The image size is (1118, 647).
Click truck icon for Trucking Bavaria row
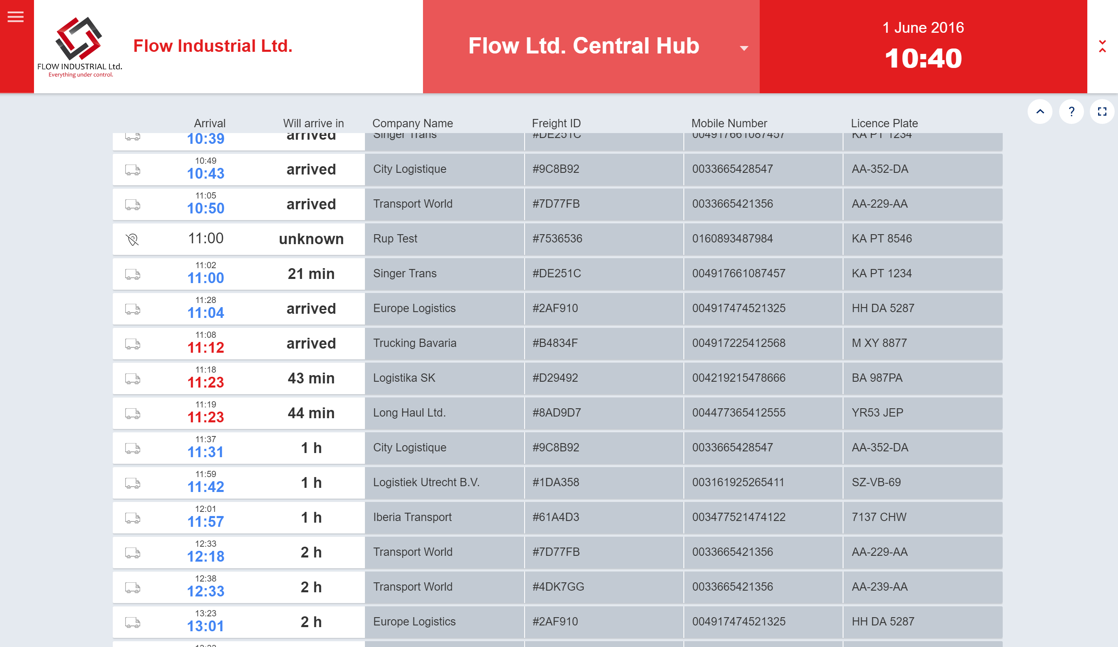[132, 344]
